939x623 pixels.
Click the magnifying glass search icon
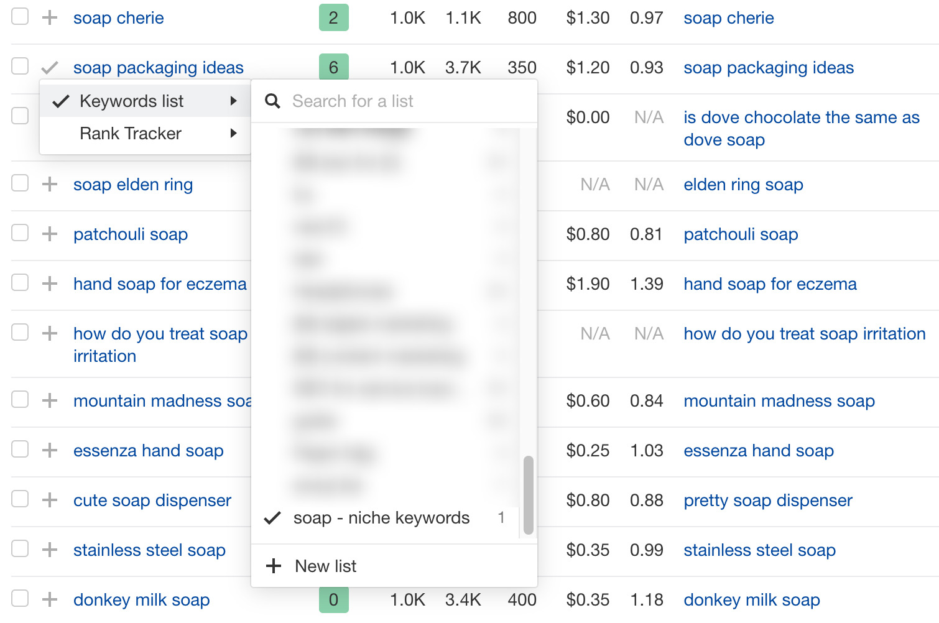pyautogui.click(x=272, y=100)
